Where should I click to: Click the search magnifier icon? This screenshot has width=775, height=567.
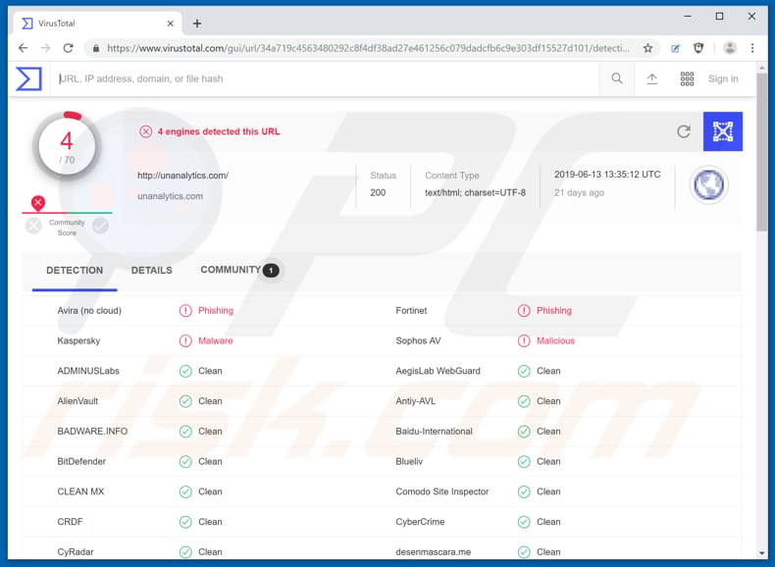tap(616, 78)
